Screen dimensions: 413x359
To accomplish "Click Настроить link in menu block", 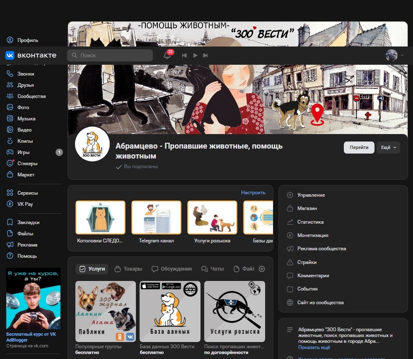I will click(x=253, y=193).
